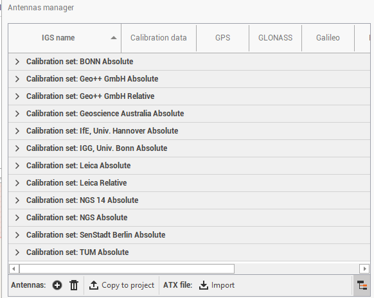The height and width of the screenshot is (298, 374).
Task: Expand Calibration set: BONN Absolute
Action: click(17, 62)
